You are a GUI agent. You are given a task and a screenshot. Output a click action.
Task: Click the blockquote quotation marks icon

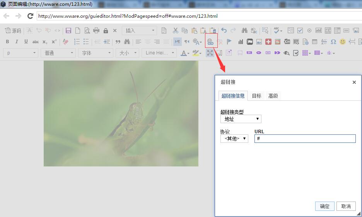[x=118, y=42]
